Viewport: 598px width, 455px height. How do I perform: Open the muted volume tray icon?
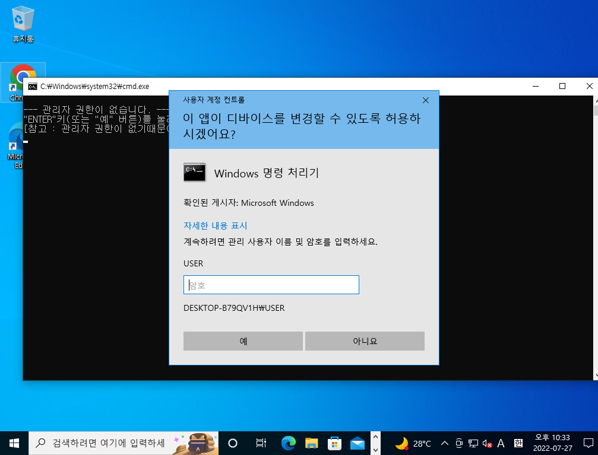(487, 443)
